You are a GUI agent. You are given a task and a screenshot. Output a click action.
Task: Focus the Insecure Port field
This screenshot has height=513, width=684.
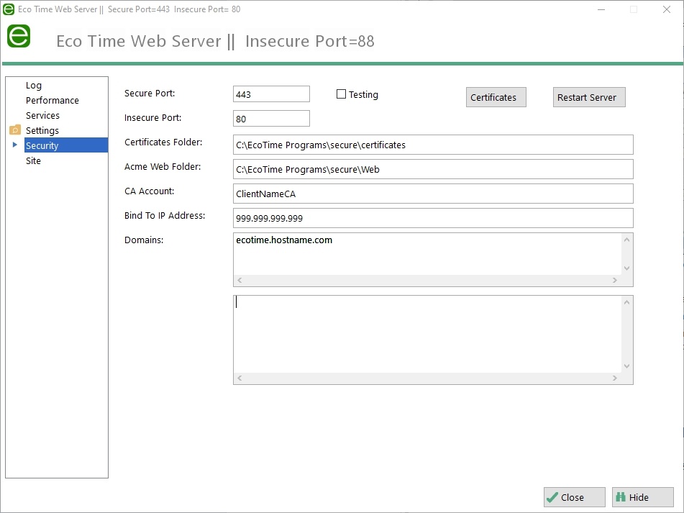point(271,119)
